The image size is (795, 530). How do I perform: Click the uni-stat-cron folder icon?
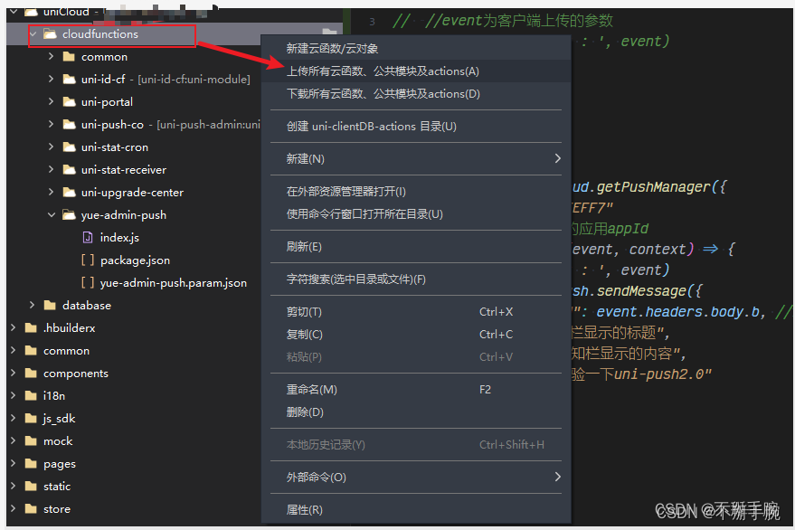pos(69,147)
